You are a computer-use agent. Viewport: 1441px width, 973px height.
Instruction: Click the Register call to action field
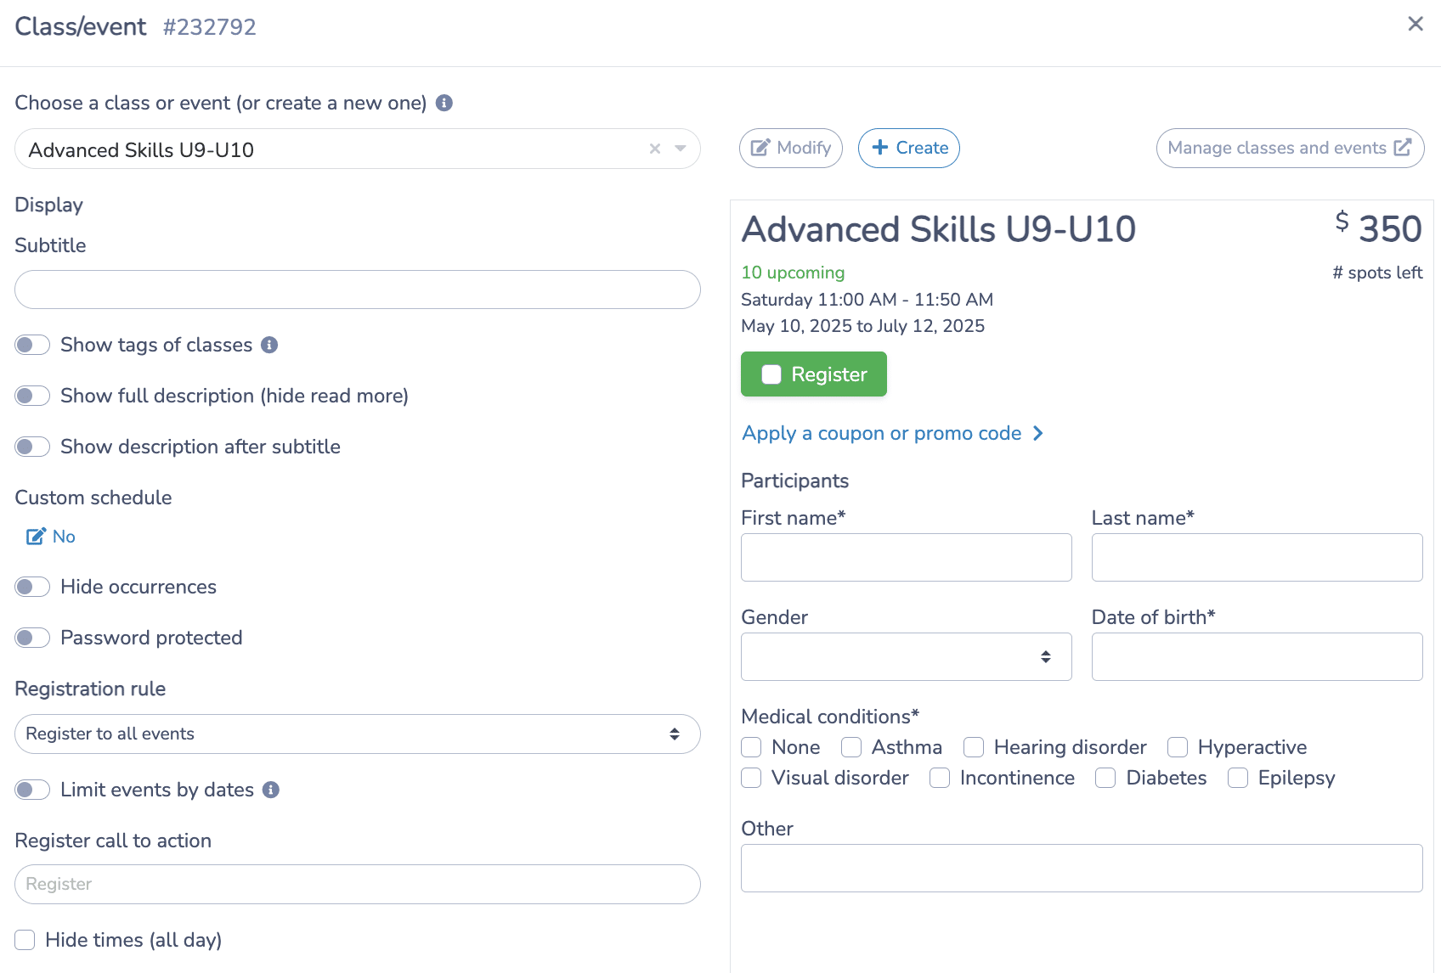click(x=358, y=884)
